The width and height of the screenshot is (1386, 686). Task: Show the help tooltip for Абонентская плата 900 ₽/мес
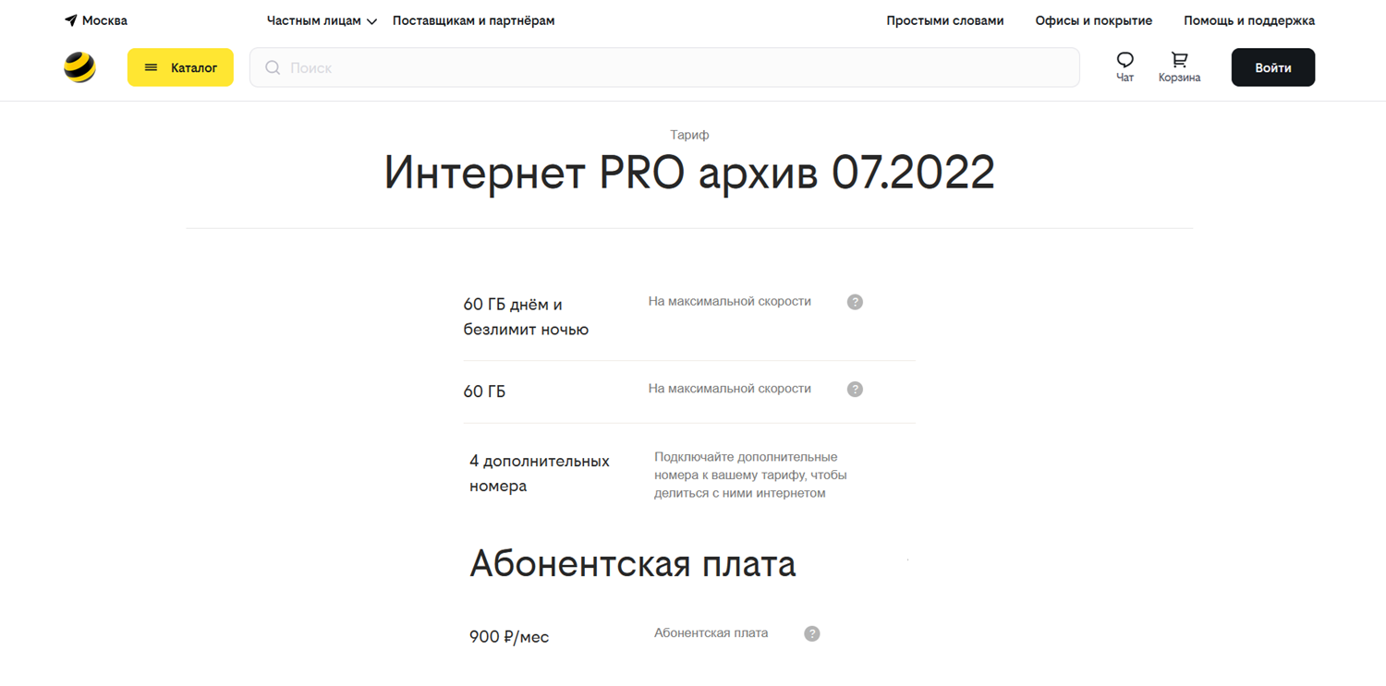pyautogui.click(x=811, y=633)
